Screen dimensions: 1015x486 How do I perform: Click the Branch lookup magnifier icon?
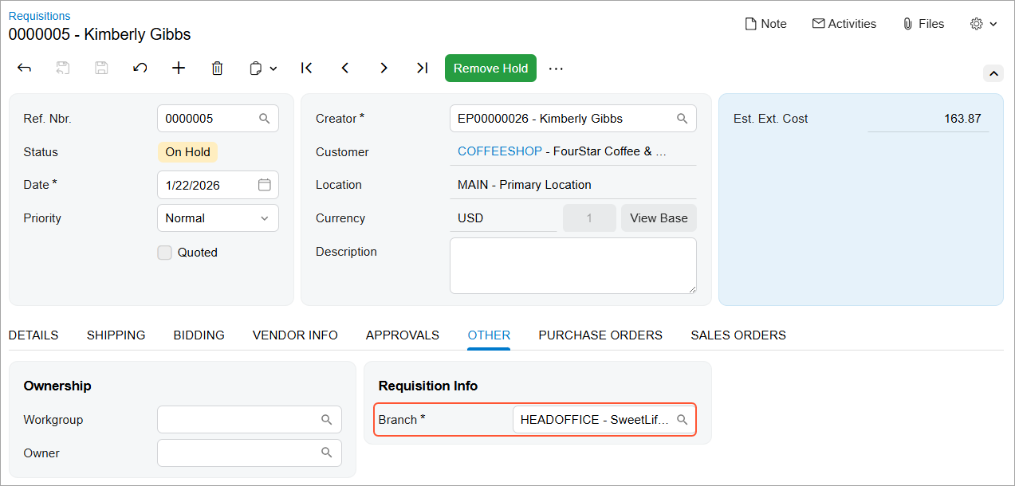[x=683, y=420]
